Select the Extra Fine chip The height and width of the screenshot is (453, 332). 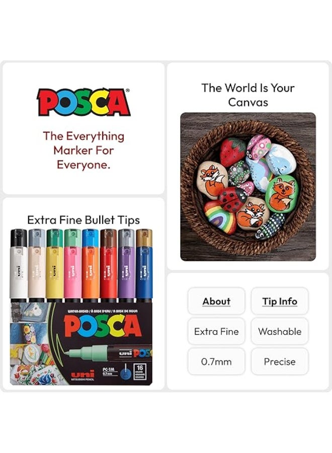click(x=216, y=331)
